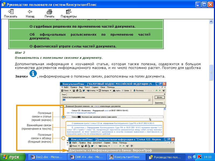This screenshot has height=161, width=215.
Task: Activate КонсультантПлюс taskbar button
Action: [126, 157]
